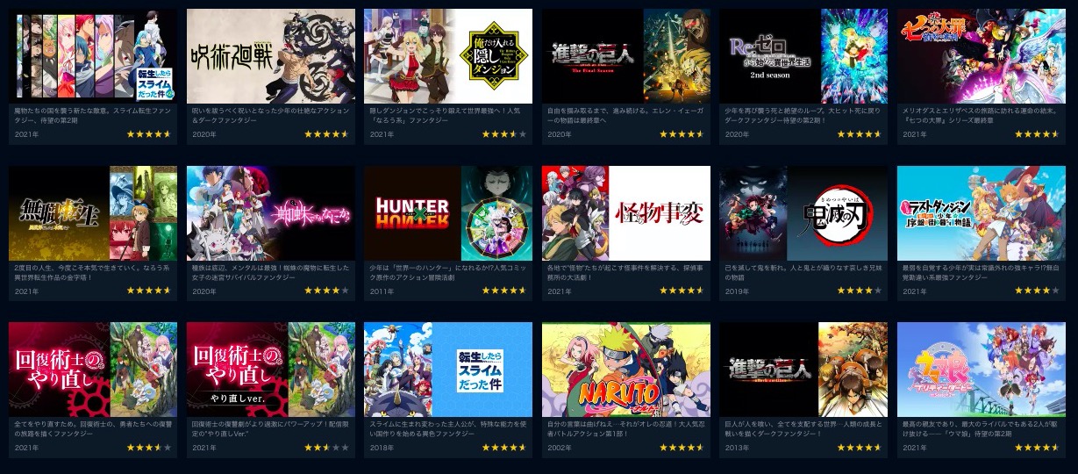Click the star rating under NARUTO
This screenshot has width=1078, height=474.
tap(682, 448)
